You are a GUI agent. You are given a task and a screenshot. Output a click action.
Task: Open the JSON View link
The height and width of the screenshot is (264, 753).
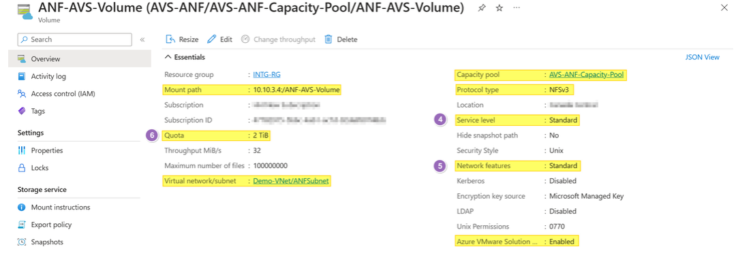(702, 57)
